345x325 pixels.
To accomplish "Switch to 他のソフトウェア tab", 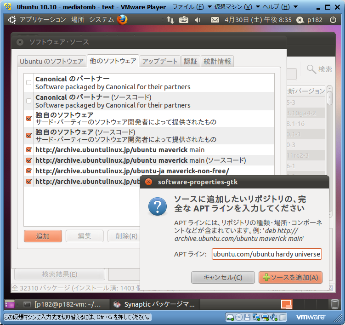I will [113, 61].
